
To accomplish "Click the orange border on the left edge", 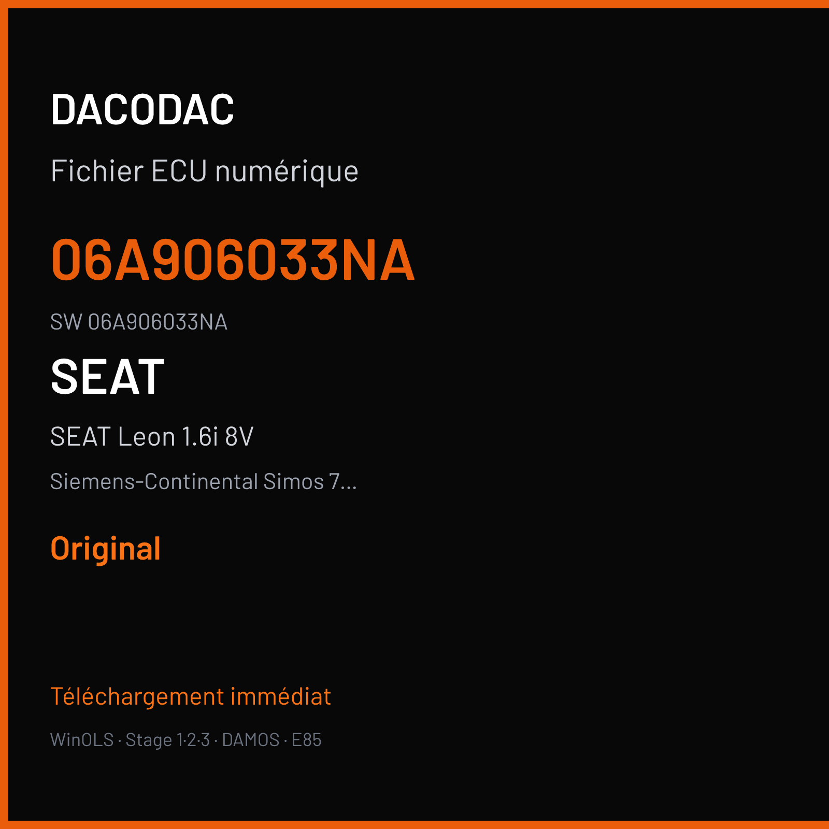I will tap(4, 414).
